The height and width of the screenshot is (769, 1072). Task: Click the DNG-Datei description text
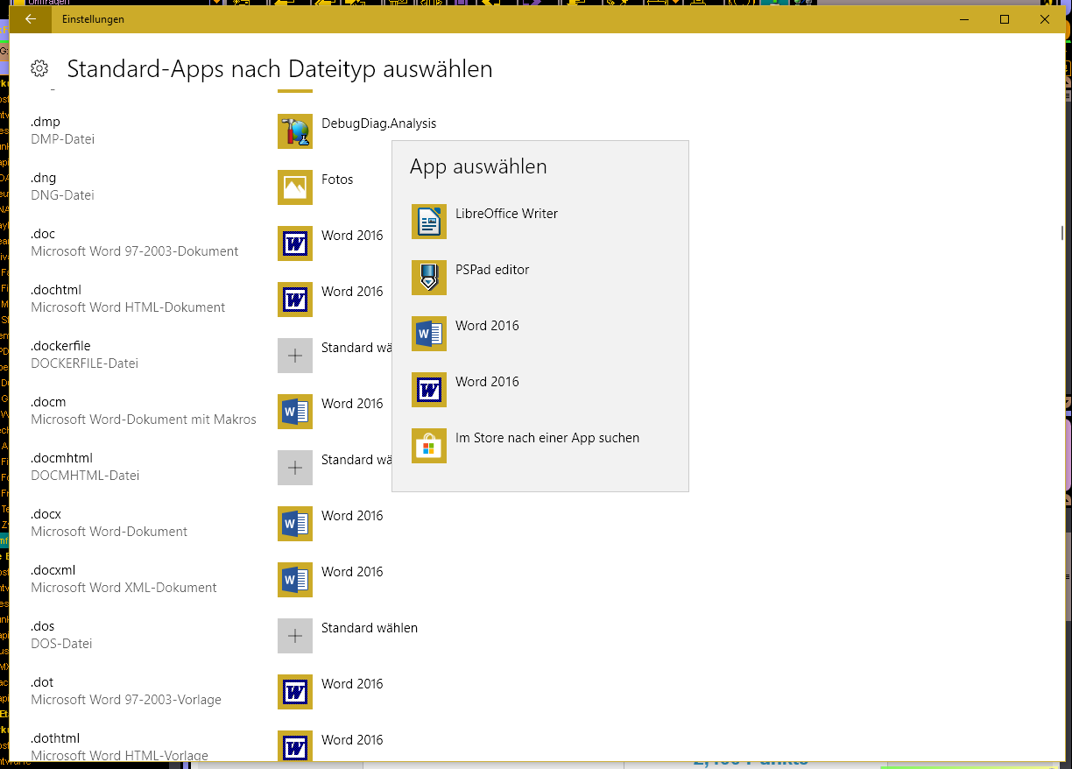[62, 195]
